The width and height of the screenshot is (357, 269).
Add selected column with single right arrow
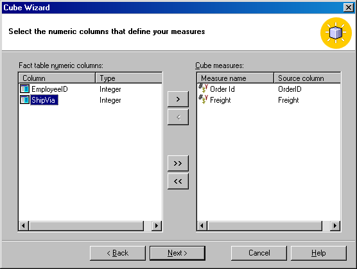(x=178, y=99)
